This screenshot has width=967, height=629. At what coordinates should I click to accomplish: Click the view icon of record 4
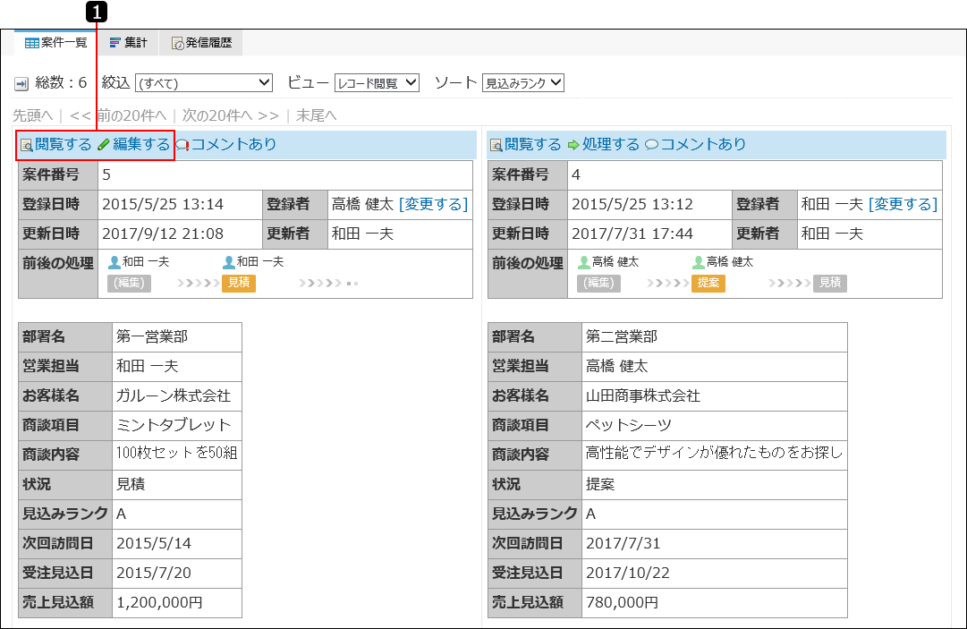(496, 146)
